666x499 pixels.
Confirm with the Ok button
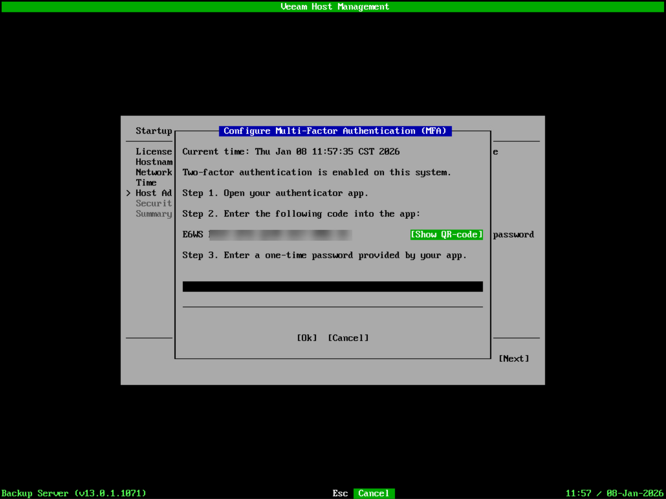tap(307, 338)
